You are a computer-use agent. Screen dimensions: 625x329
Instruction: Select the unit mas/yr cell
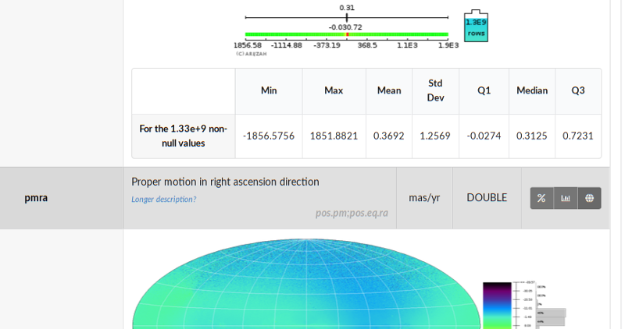tap(424, 198)
